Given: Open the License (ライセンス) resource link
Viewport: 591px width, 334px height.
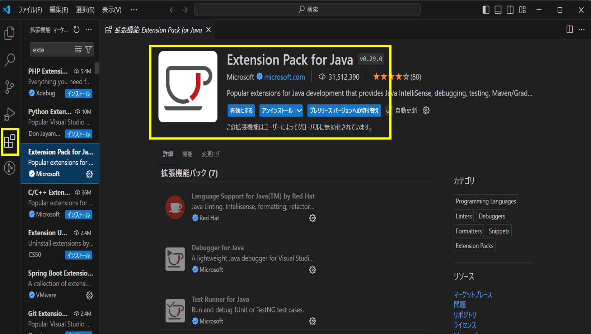Looking at the screenshot, I should (465, 325).
